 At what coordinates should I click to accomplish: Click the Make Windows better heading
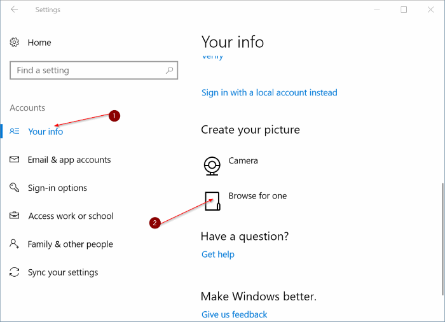coord(259,297)
